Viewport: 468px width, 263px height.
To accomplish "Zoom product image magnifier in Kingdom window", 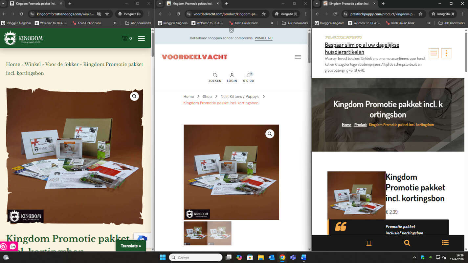I will click(134, 96).
